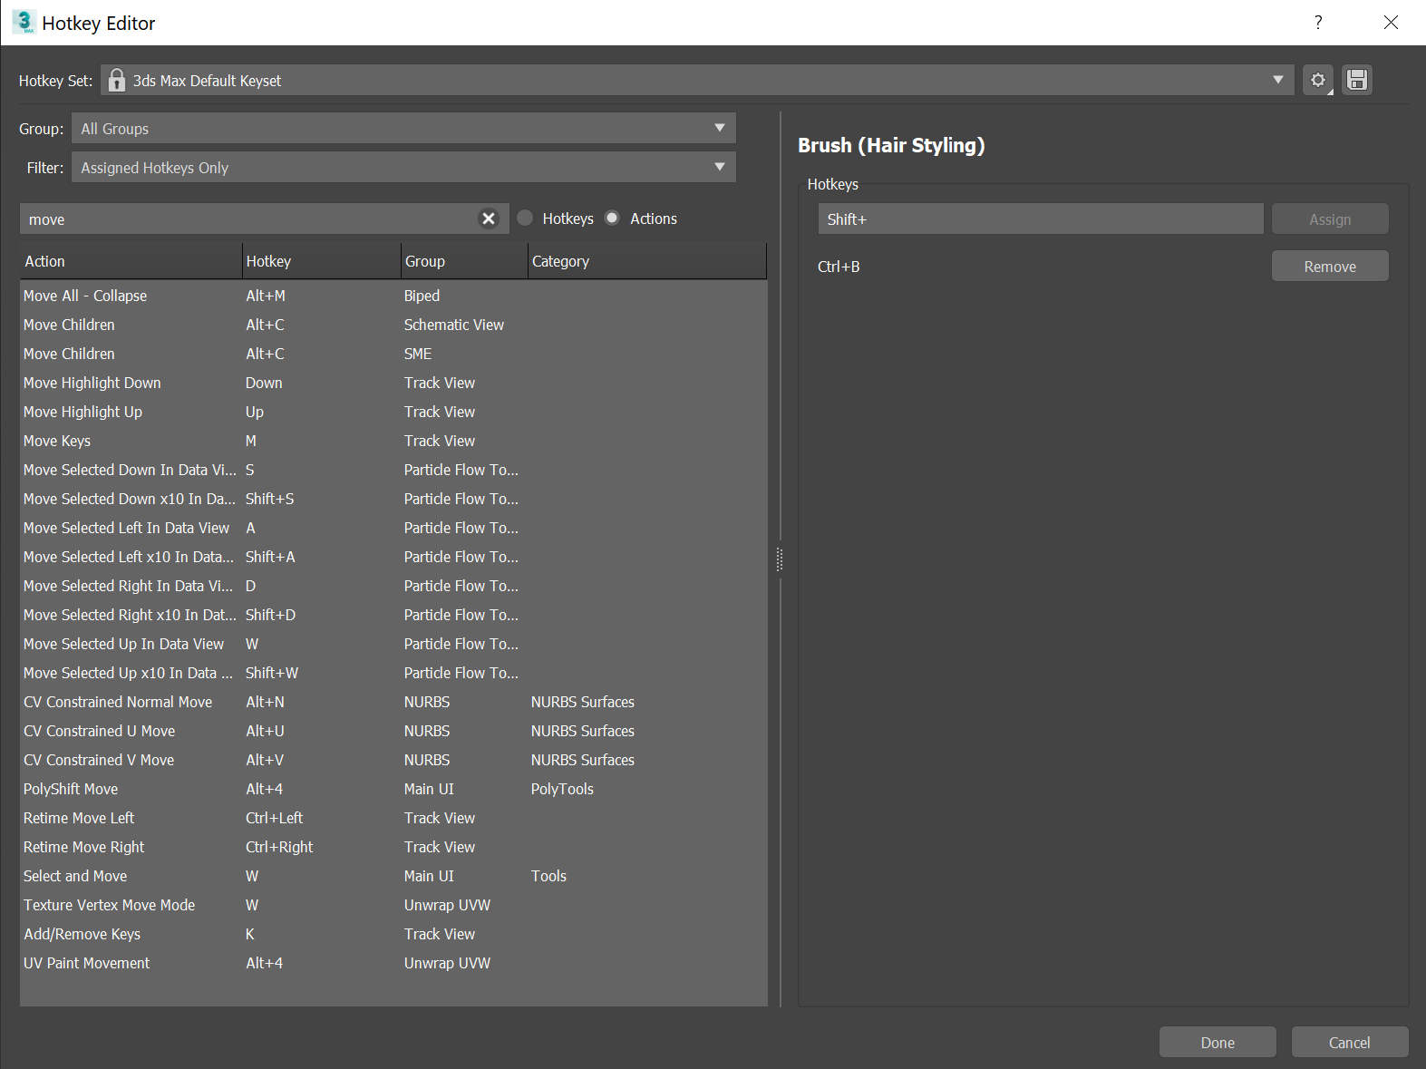Click the PolyTools category cell
Screen dimensions: 1426x1069
(x=562, y=789)
